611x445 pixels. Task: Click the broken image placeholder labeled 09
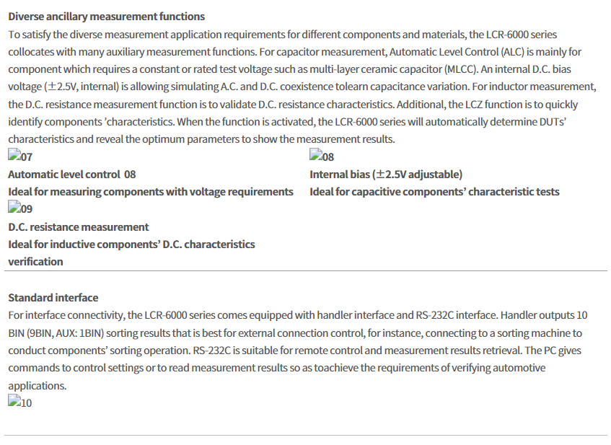(x=20, y=208)
